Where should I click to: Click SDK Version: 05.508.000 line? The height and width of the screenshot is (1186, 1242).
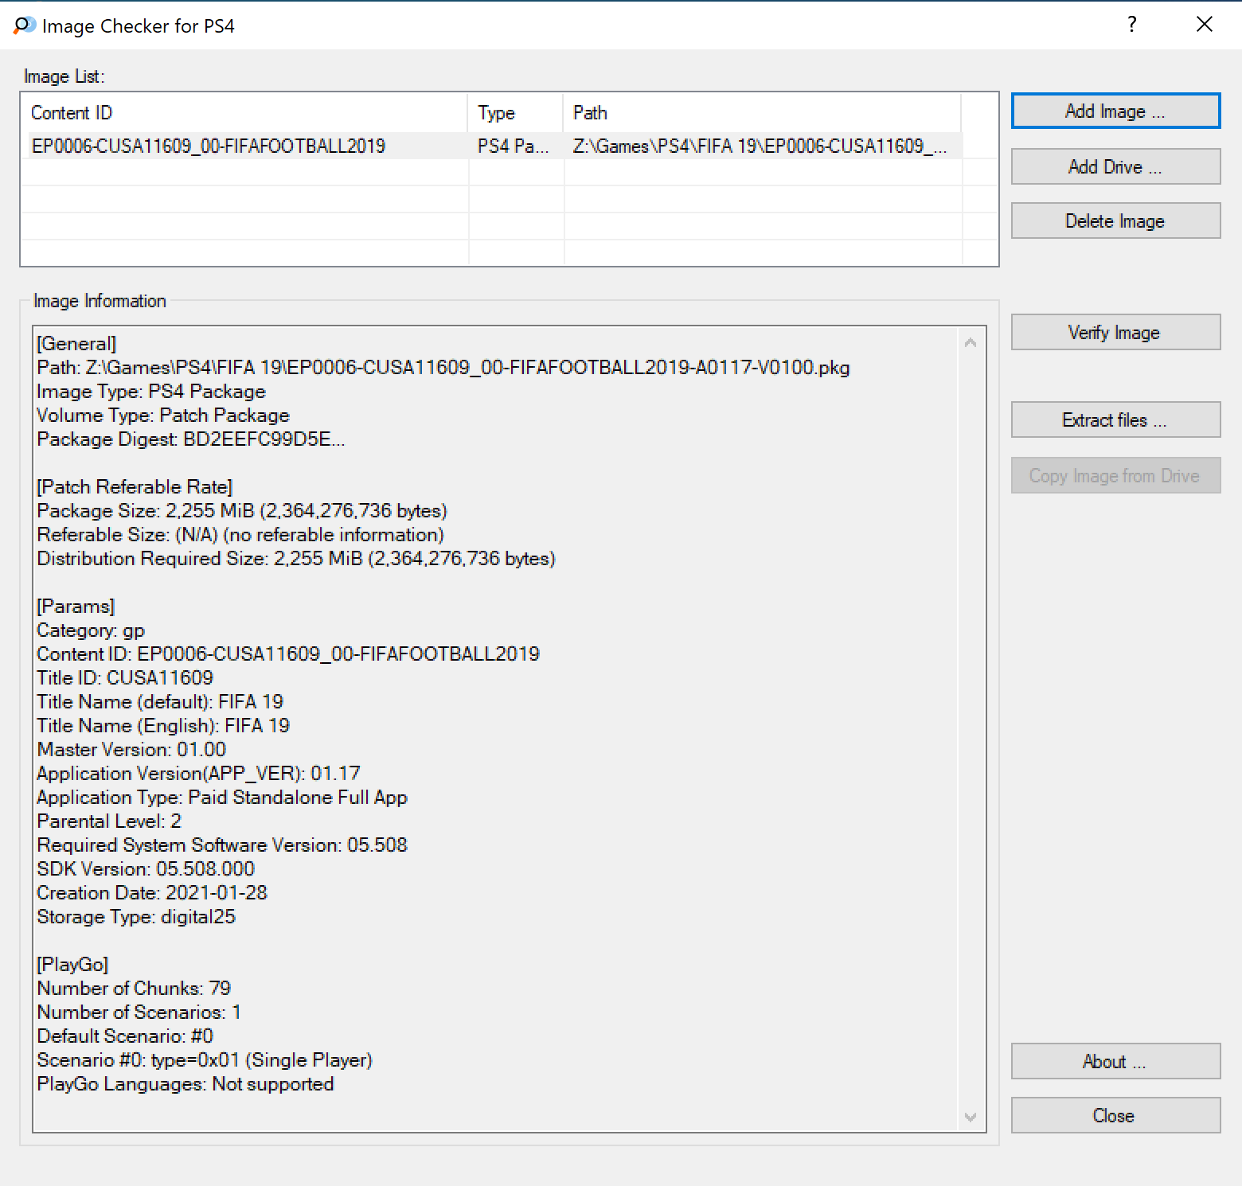click(146, 868)
